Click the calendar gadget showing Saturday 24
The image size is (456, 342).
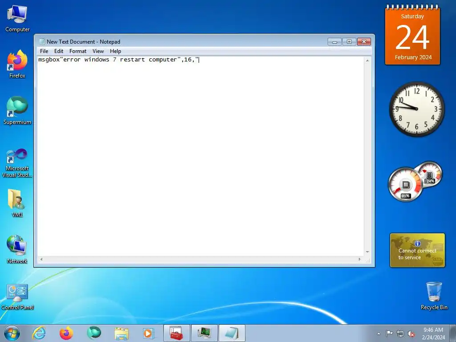[x=412, y=35]
